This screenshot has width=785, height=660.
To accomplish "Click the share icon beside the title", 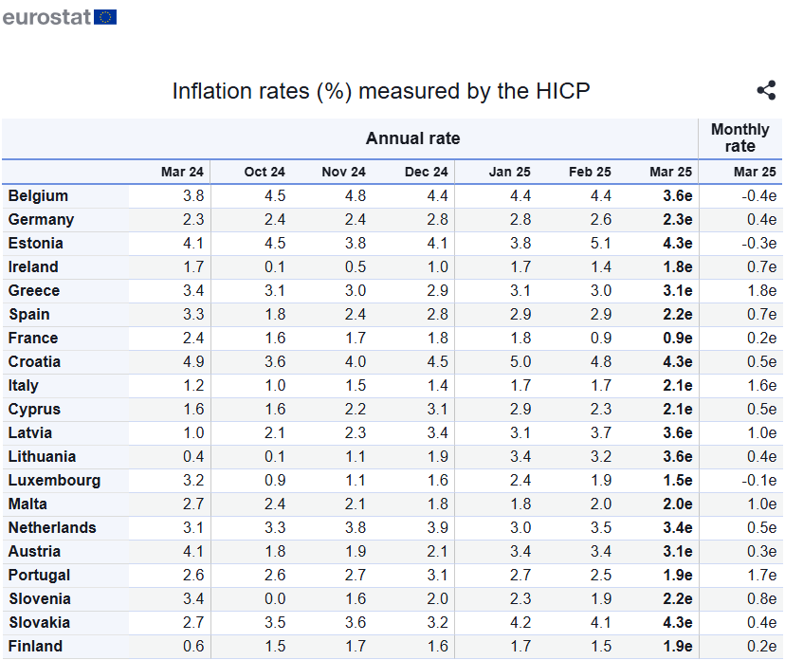I will click(766, 91).
